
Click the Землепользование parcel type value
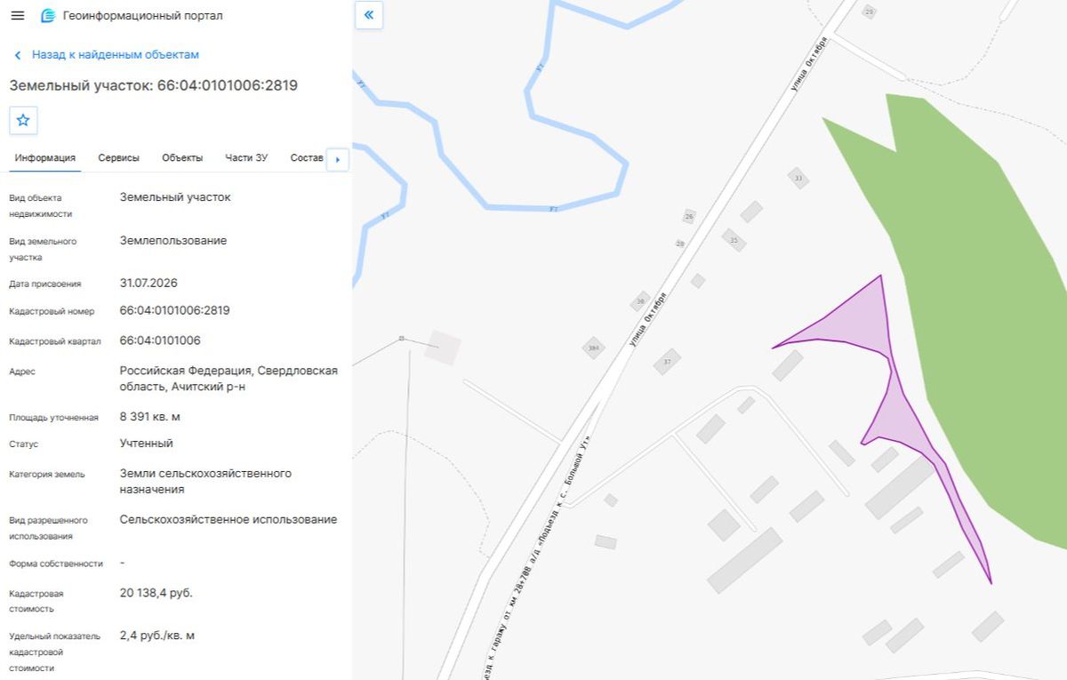[x=173, y=241]
